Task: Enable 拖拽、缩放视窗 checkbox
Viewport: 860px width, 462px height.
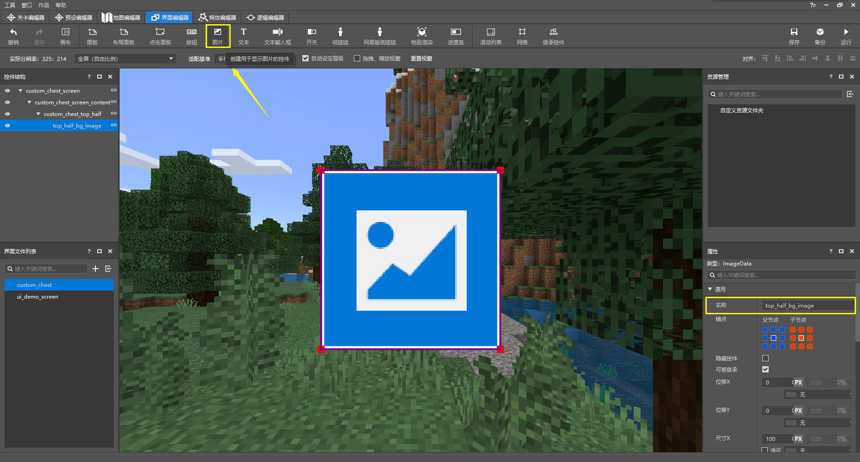Action: tap(357, 58)
